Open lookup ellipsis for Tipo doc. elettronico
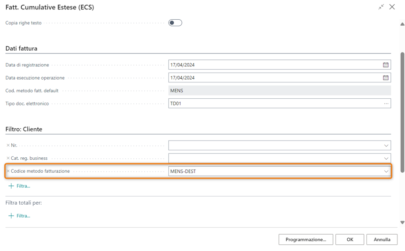This screenshot has height=251, width=405. point(386,103)
